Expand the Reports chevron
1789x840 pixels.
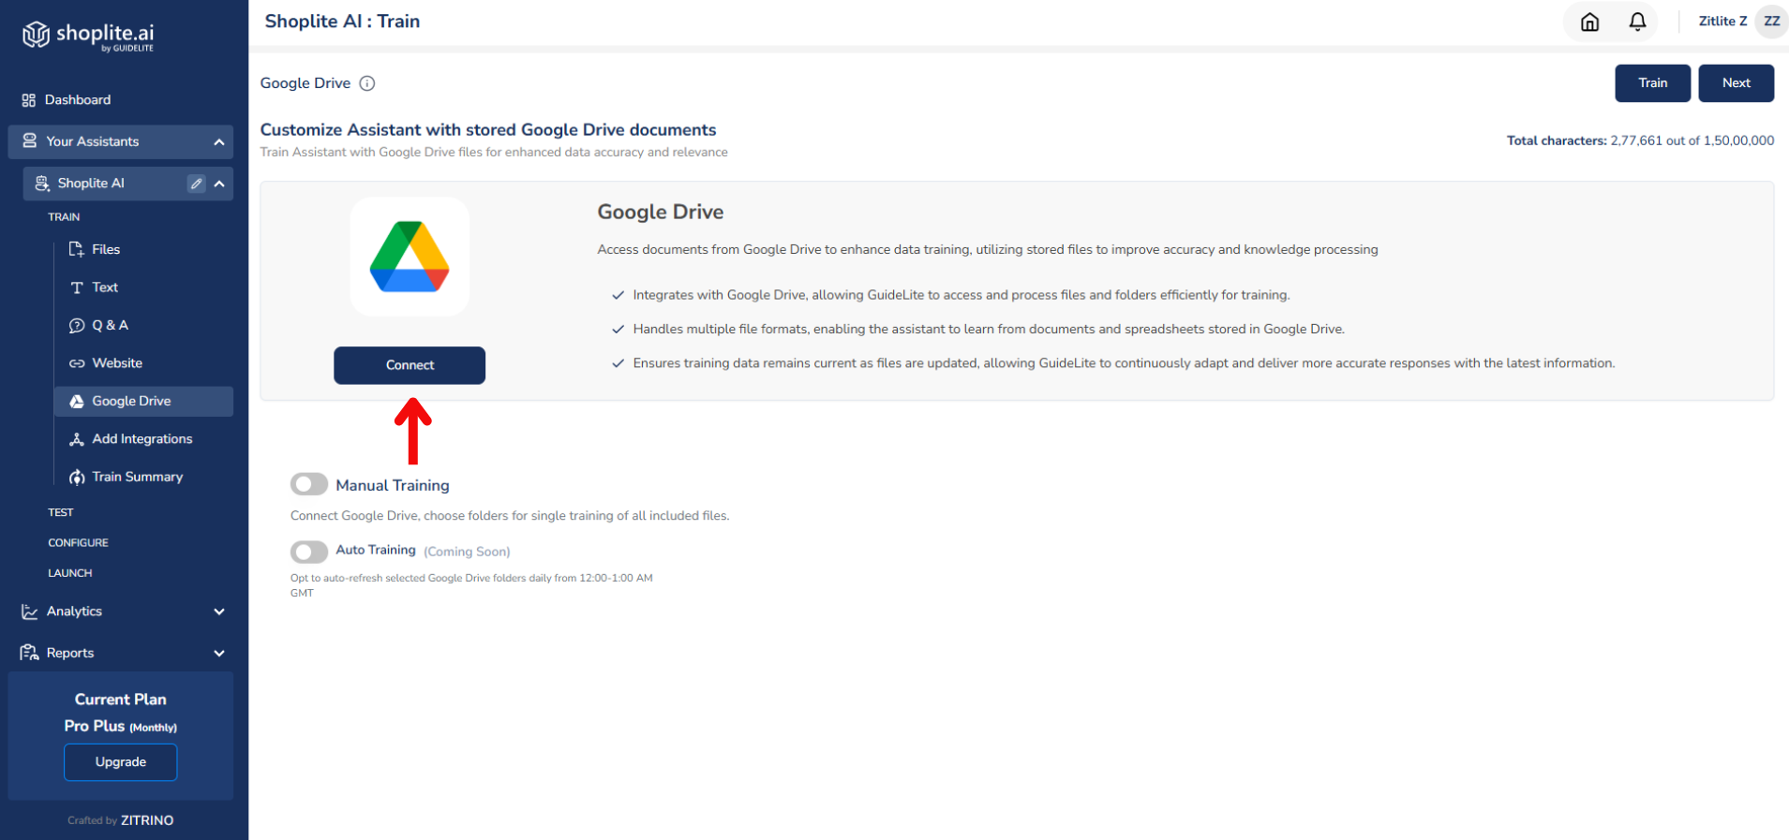click(x=219, y=654)
